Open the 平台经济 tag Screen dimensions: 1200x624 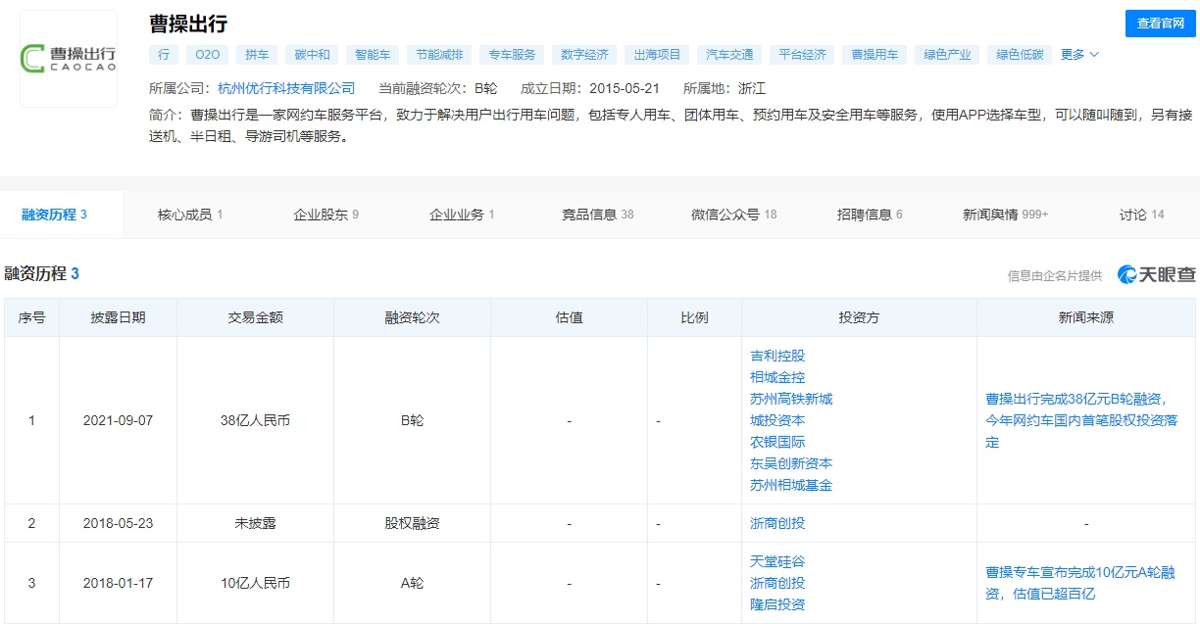802,55
